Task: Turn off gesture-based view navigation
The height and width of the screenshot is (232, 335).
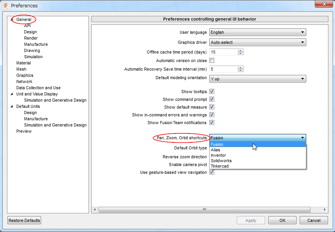Action: 212,172
